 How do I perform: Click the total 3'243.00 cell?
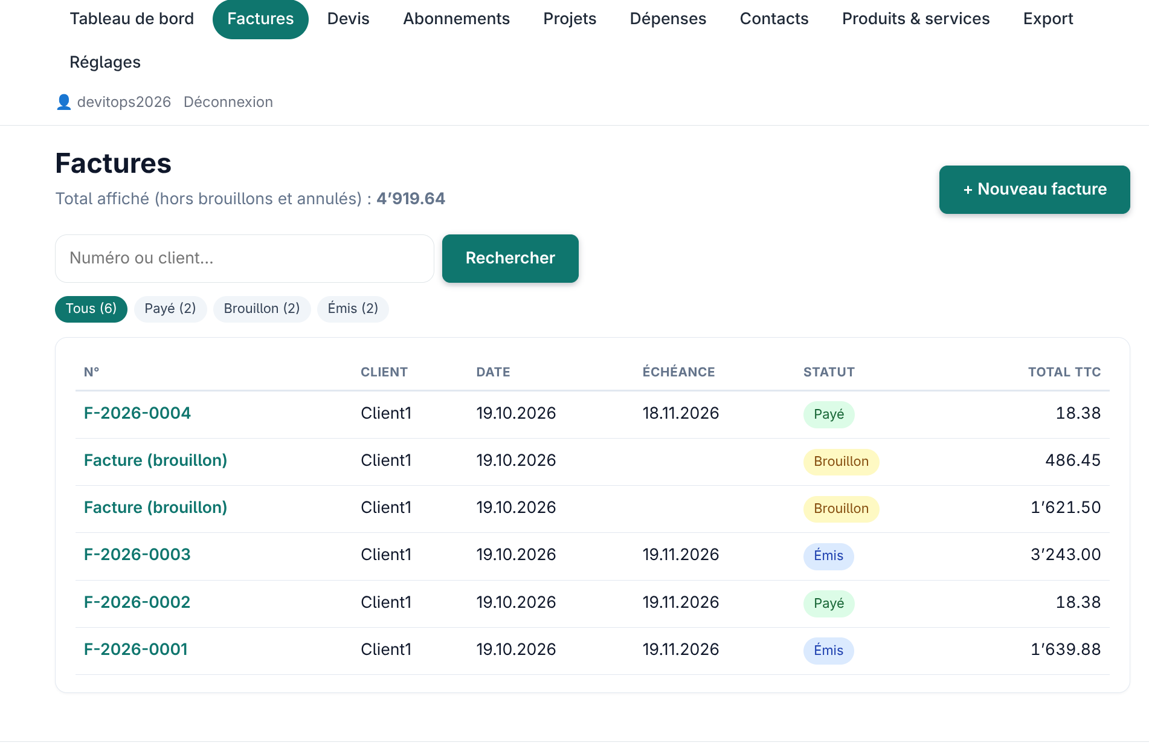pyautogui.click(x=1066, y=555)
